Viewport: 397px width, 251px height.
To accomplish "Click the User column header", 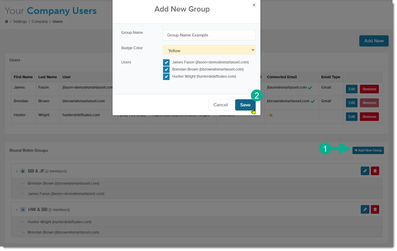I will (x=67, y=77).
